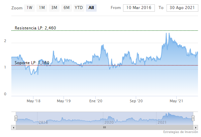The height and width of the screenshot is (137, 201).
Task: Click the Ene '20 axis label
Action: pyautogui.click(x=96, y=101)
